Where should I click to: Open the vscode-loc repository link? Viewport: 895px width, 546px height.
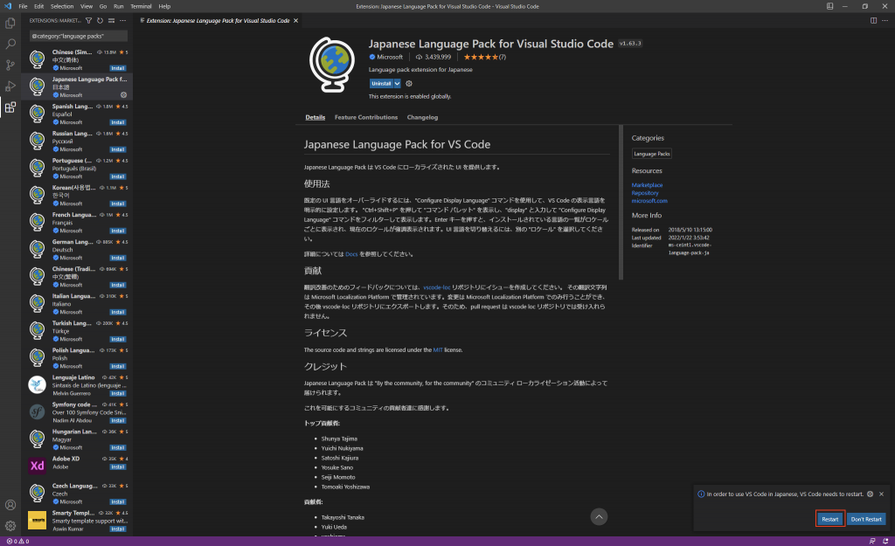coord(437,287)
